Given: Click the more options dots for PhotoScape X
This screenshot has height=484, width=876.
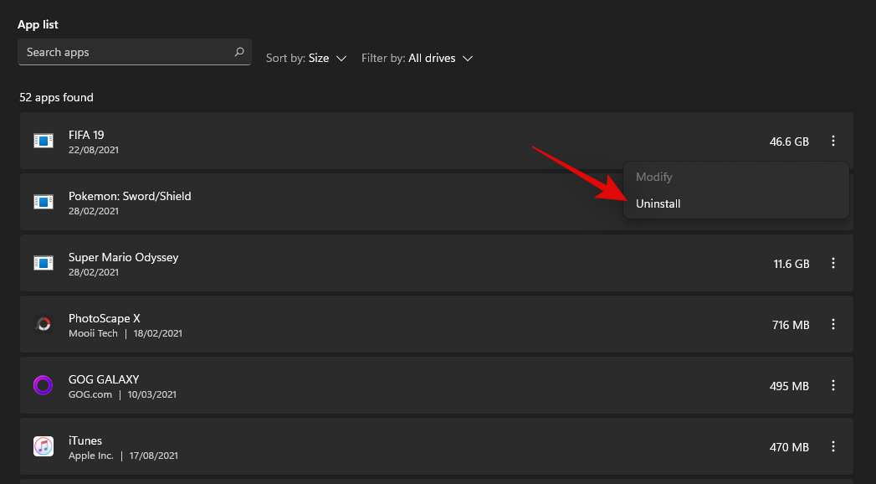Looking at the screenshot, I should [x=832, y=324].
